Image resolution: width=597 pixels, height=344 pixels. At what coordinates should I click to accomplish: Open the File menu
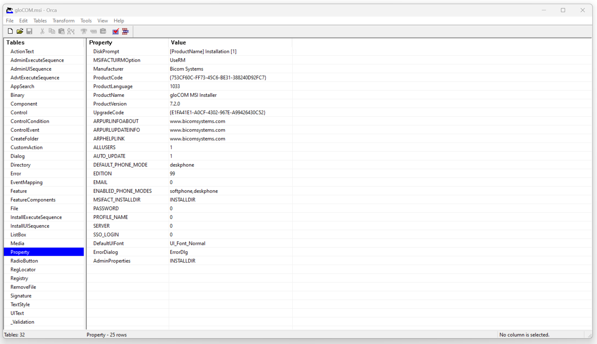pos(10,20)
